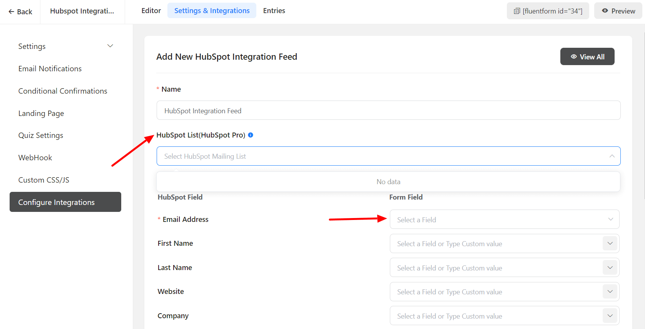Go to WebHook settings

pyautogui.click(x=35, y=158)
